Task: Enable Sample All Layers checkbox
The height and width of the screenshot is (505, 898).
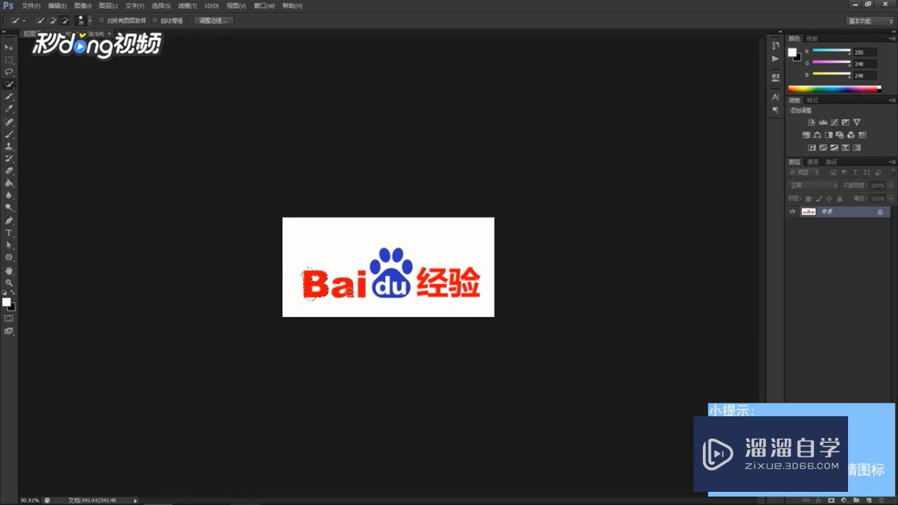Action: click(101, 21)
